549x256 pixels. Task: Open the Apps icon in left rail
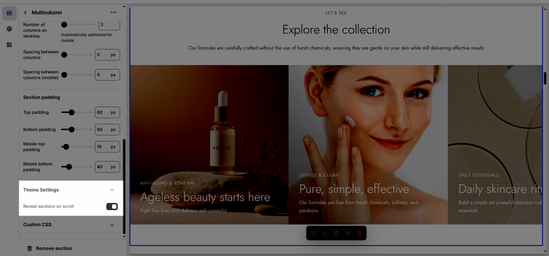(x=9, y=45)
